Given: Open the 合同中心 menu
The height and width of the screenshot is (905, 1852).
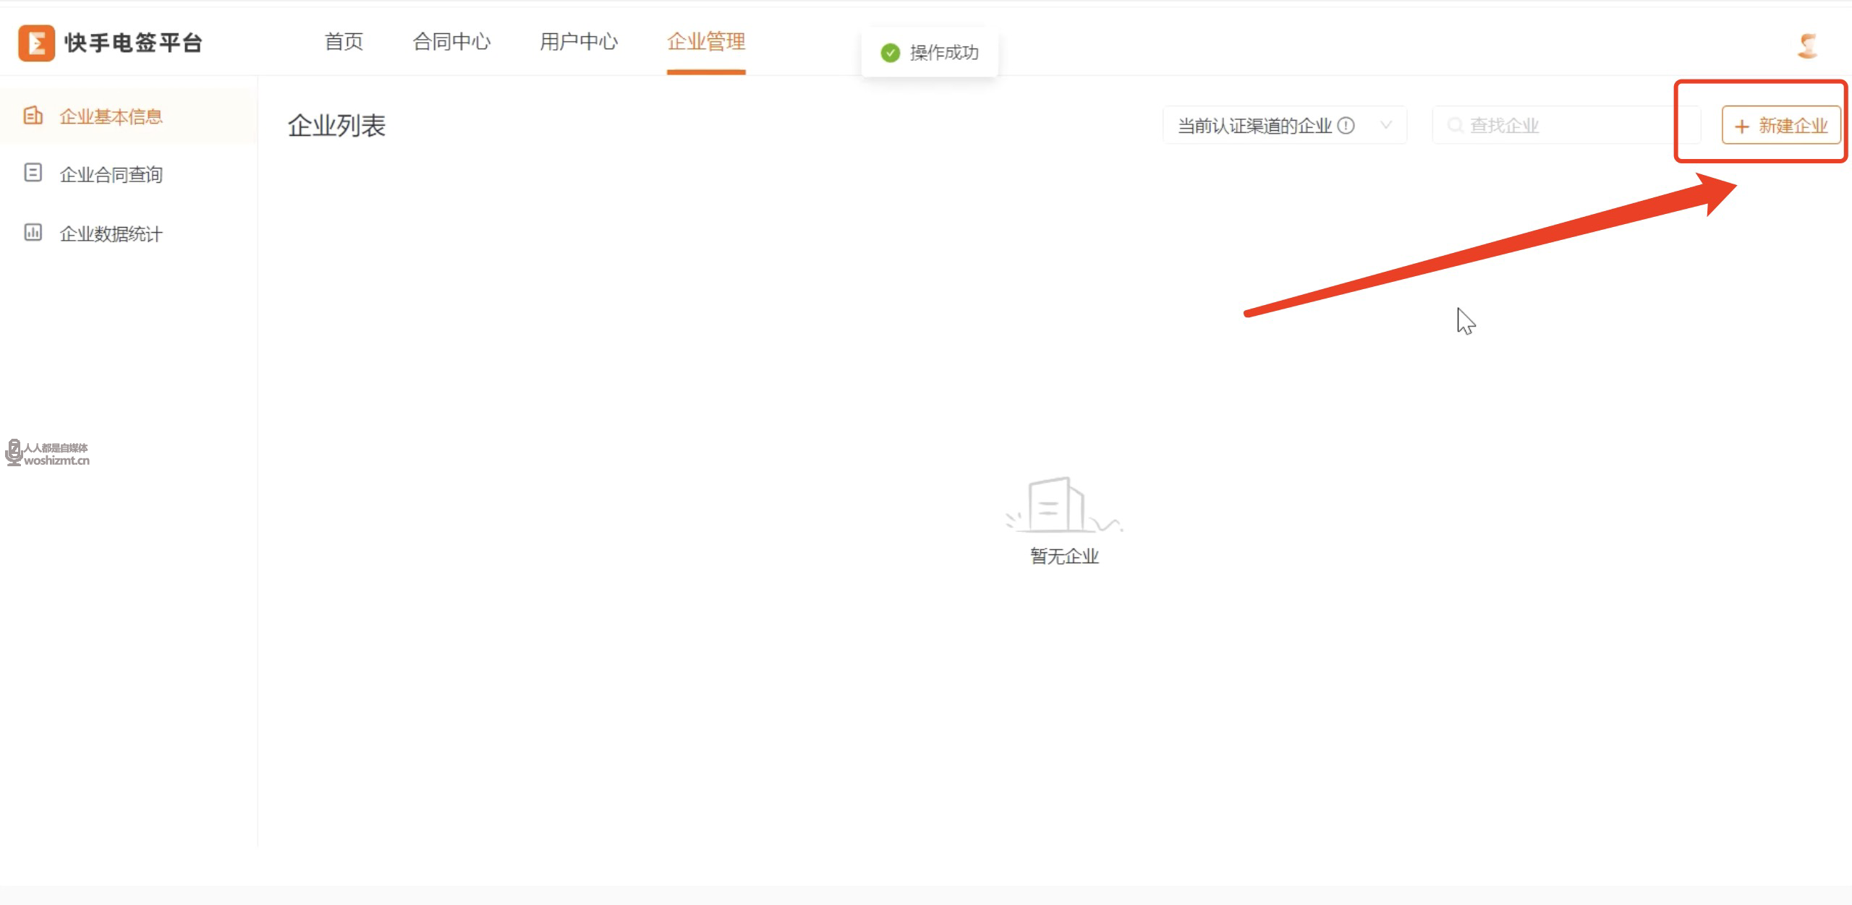Looking at the screenshot, I should click(452, 42).
